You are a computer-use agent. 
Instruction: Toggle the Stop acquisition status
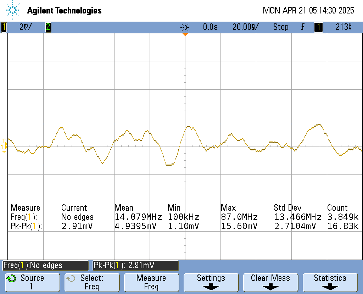tap(280, 27)
